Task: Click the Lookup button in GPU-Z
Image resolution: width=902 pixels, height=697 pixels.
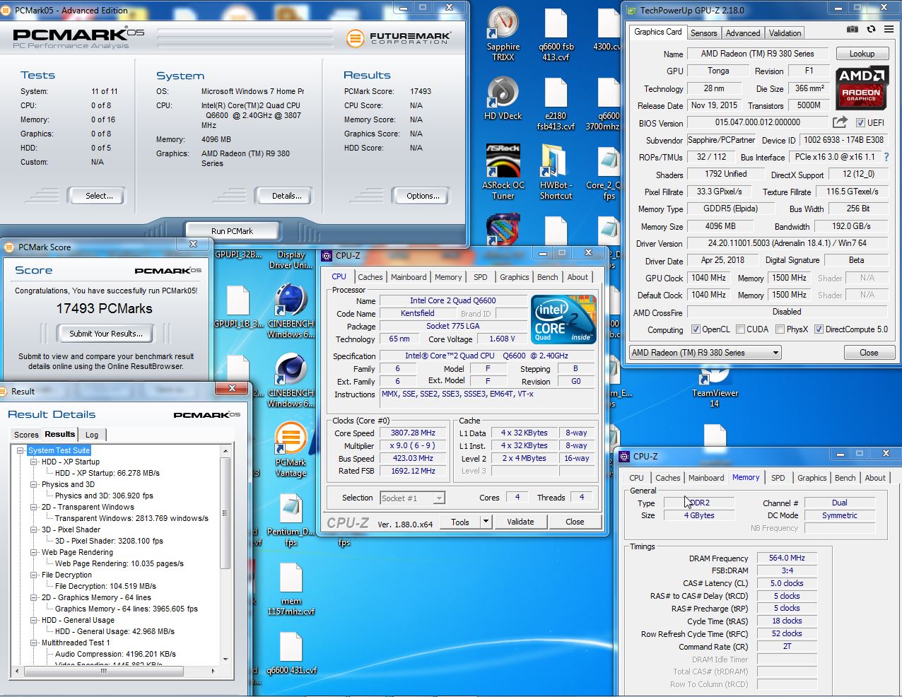Action: (x=862, y=54)
